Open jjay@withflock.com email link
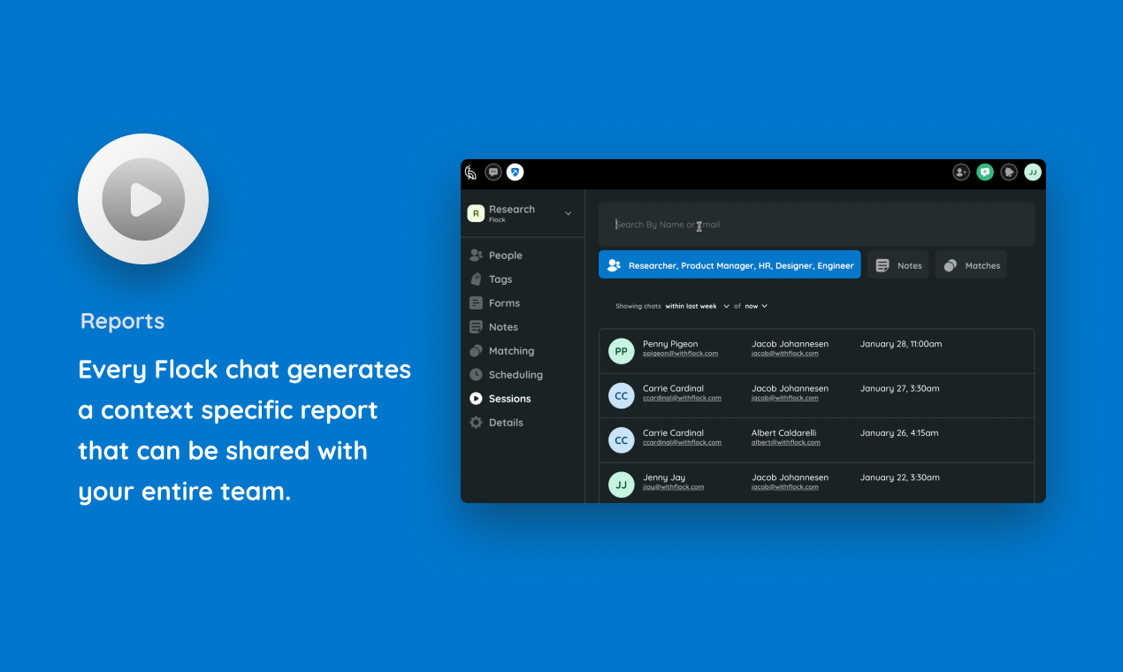Image resolution: width=1123 pixels, height=672 pixels. click(674, 487)
